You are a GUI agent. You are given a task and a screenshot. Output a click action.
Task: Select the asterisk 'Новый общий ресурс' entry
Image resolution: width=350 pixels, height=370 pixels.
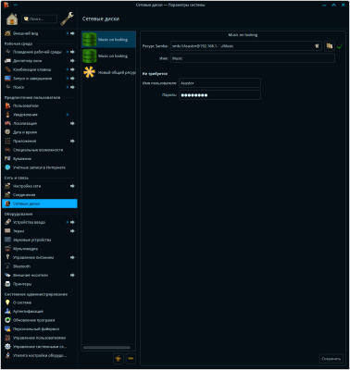point(108,72)
